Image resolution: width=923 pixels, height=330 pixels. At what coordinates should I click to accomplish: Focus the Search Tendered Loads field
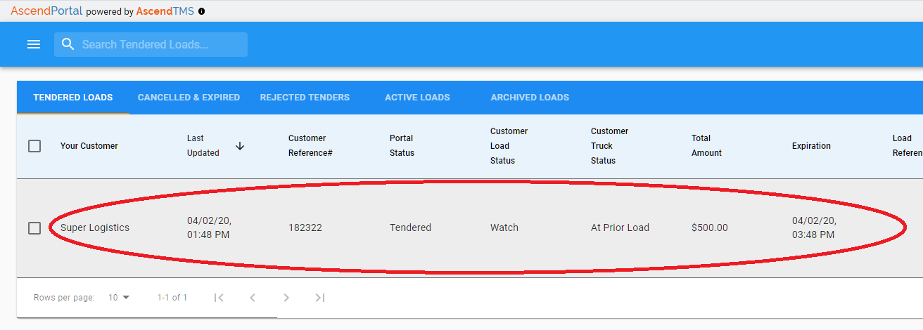tap(151, 44)
